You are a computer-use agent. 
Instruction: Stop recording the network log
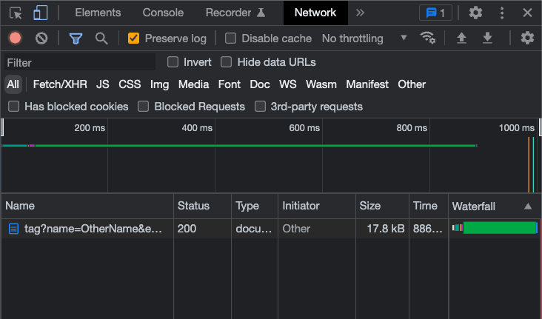[x=15, y=38]
